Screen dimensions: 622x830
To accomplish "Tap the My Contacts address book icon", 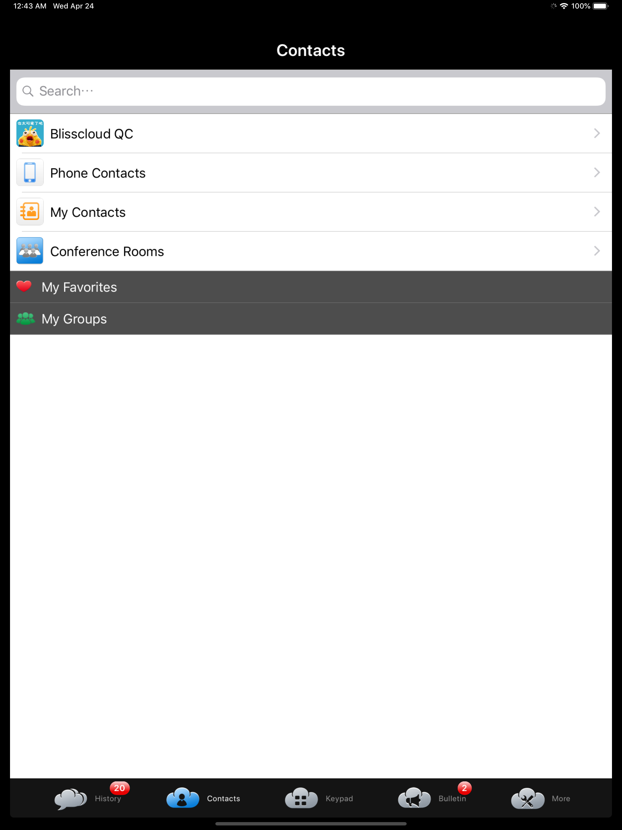I will point(30,212).
